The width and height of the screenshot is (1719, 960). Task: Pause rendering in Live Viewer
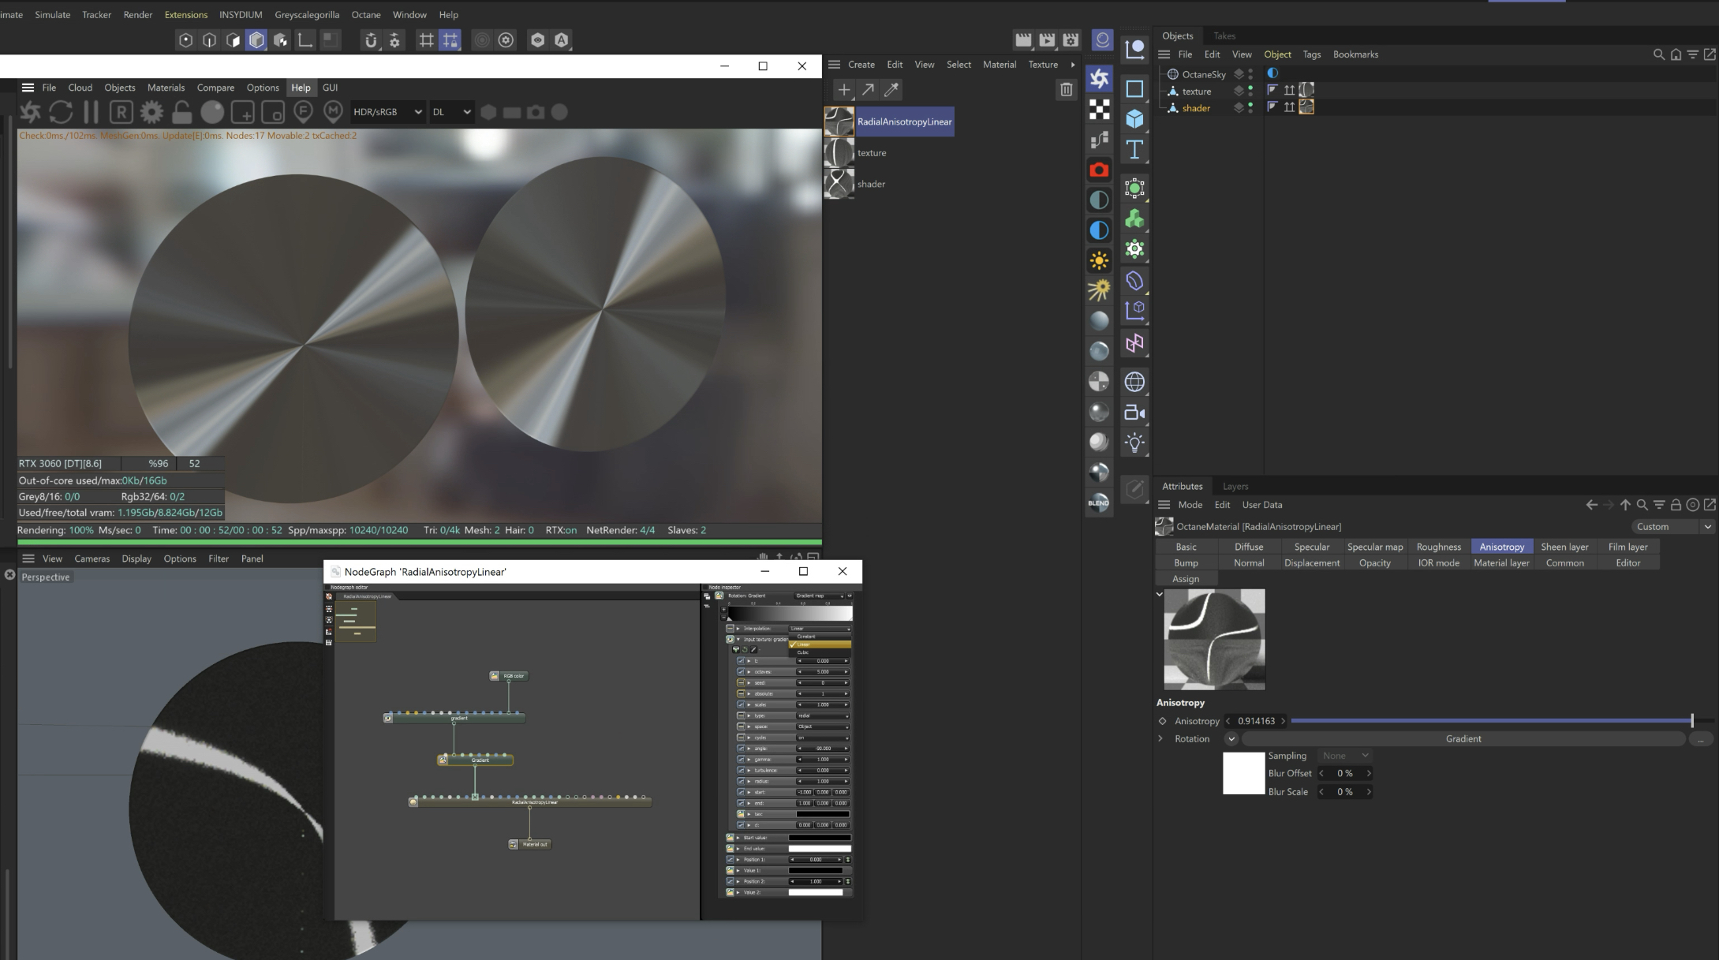tap(91, 112)
